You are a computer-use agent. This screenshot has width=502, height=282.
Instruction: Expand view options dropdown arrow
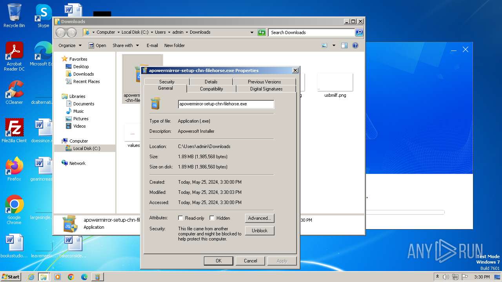334,45
